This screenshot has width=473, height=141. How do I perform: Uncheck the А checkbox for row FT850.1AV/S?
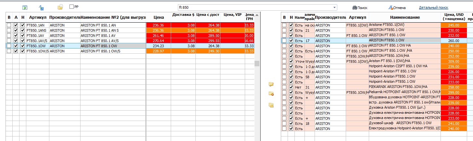click(16, 41)
